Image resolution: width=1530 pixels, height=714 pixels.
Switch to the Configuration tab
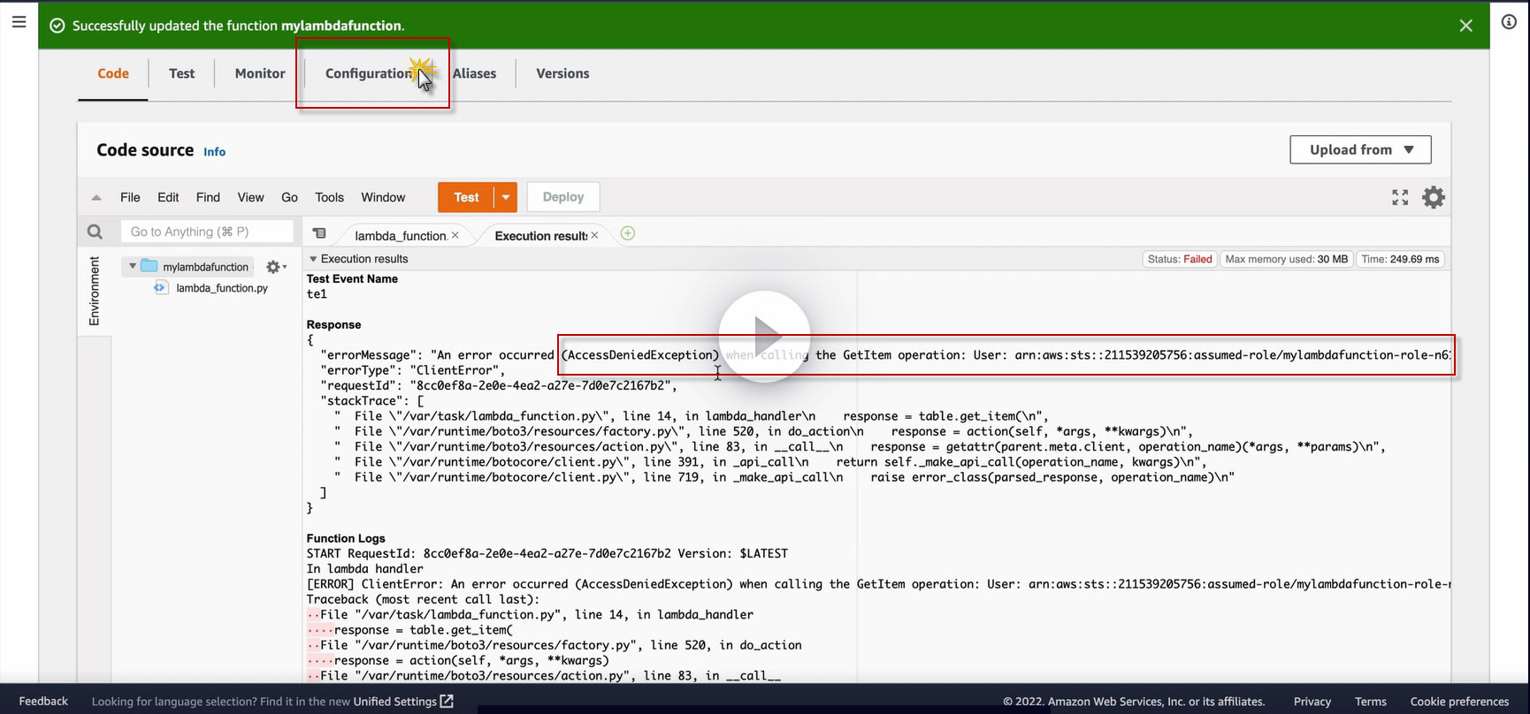[x=368, y=73]
